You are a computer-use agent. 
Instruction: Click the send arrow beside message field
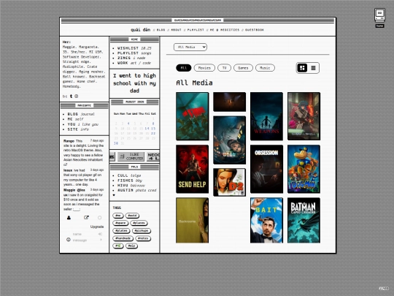[101, 240]
